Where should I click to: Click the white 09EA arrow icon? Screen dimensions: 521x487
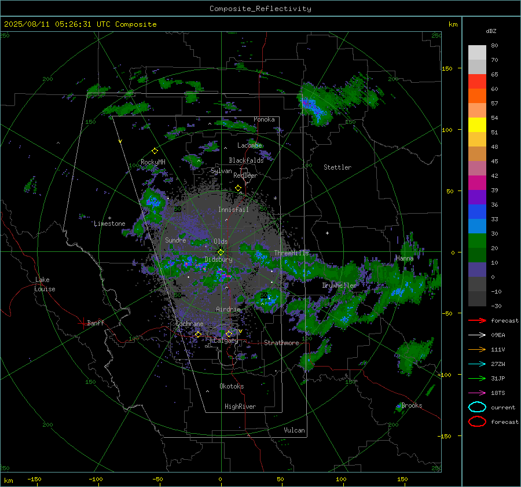click(x=477, y=335)
